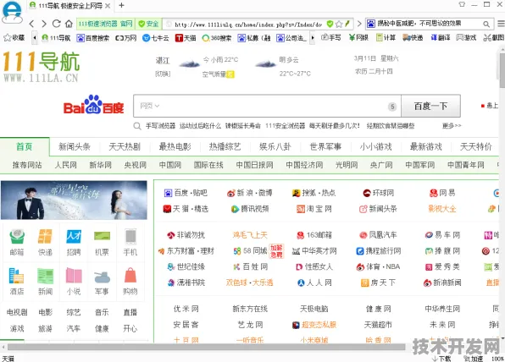Click inside the Baidu search input field
The height and width of the screenshot is (362, 505).
(267, 106)
